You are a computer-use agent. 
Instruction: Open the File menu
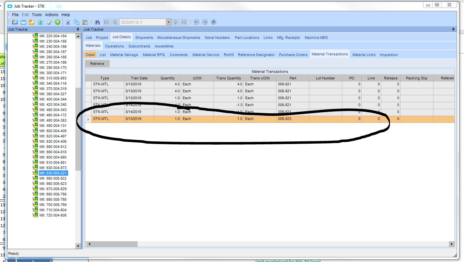(15, 15)
